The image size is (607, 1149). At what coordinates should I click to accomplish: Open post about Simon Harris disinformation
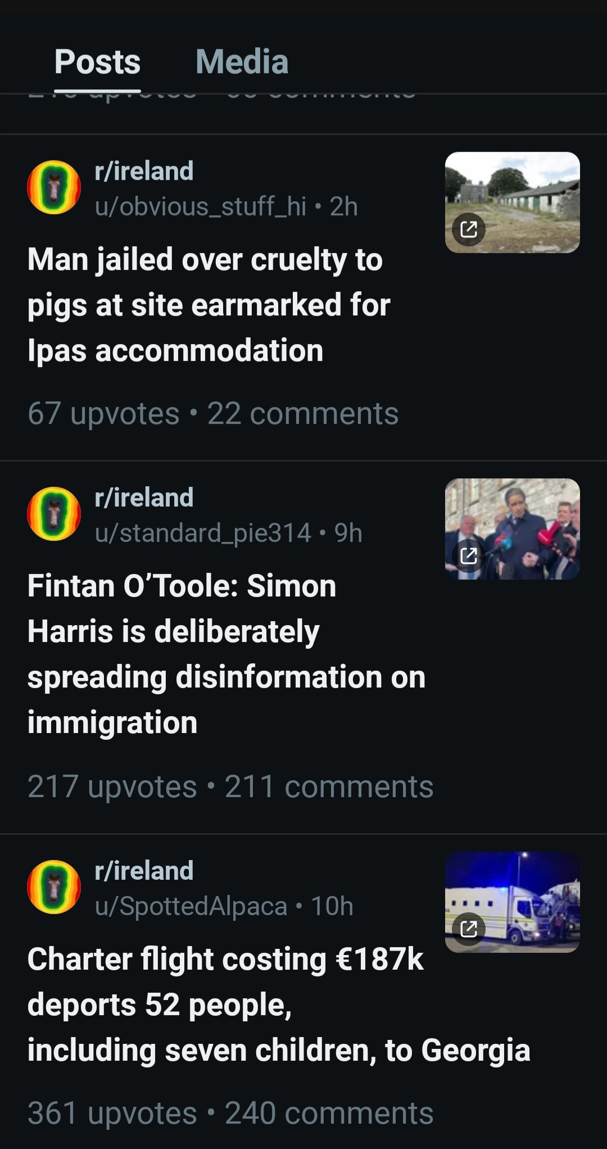[x=227, y=654]
